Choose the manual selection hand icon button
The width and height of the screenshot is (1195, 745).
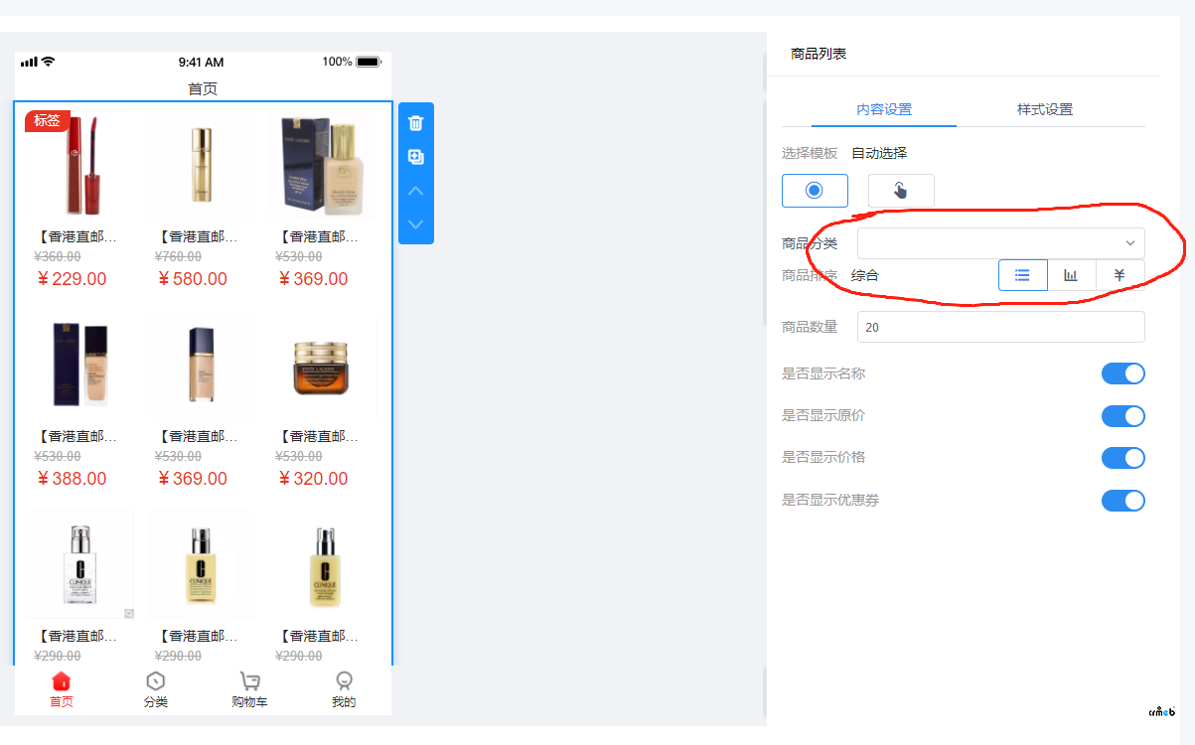[x=901, y=191]
